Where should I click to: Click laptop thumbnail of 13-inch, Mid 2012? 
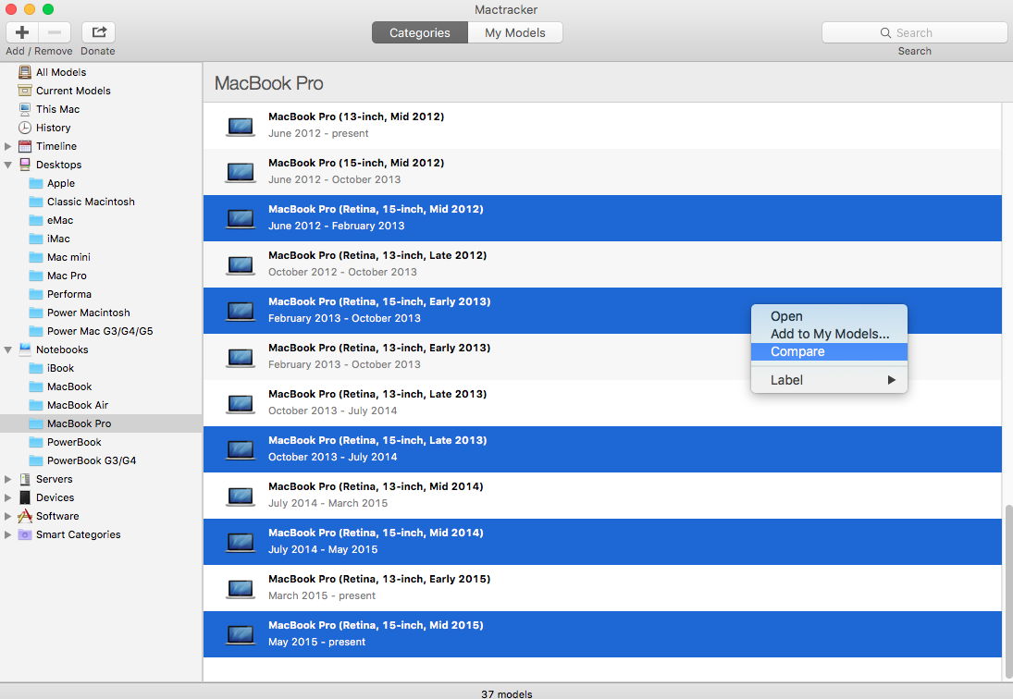[x=241, y=127]
